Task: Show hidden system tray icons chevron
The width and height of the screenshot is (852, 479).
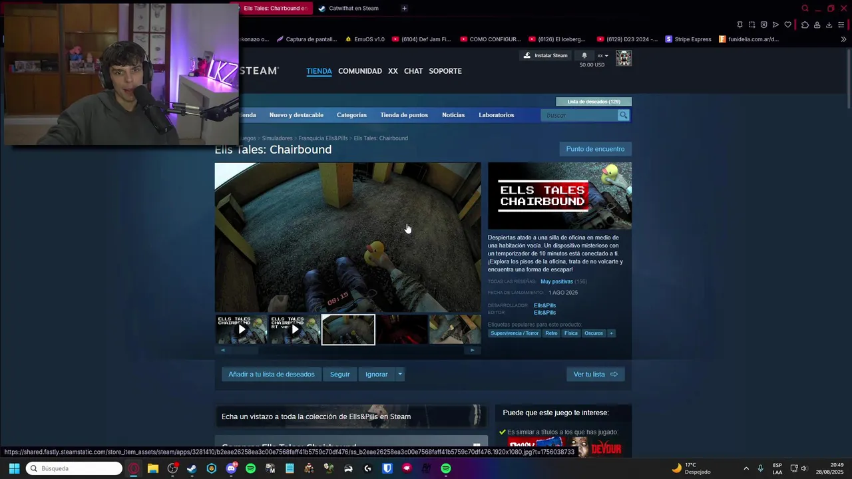Action: (745, 468)
